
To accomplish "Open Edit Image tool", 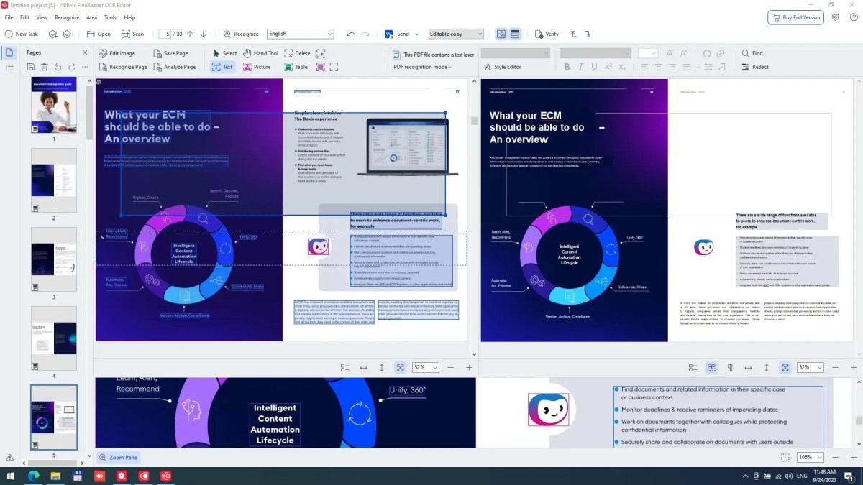I will click(117, 53).
